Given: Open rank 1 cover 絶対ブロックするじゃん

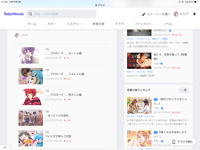Looking at the screenshot, I should (x=139, y=105).
